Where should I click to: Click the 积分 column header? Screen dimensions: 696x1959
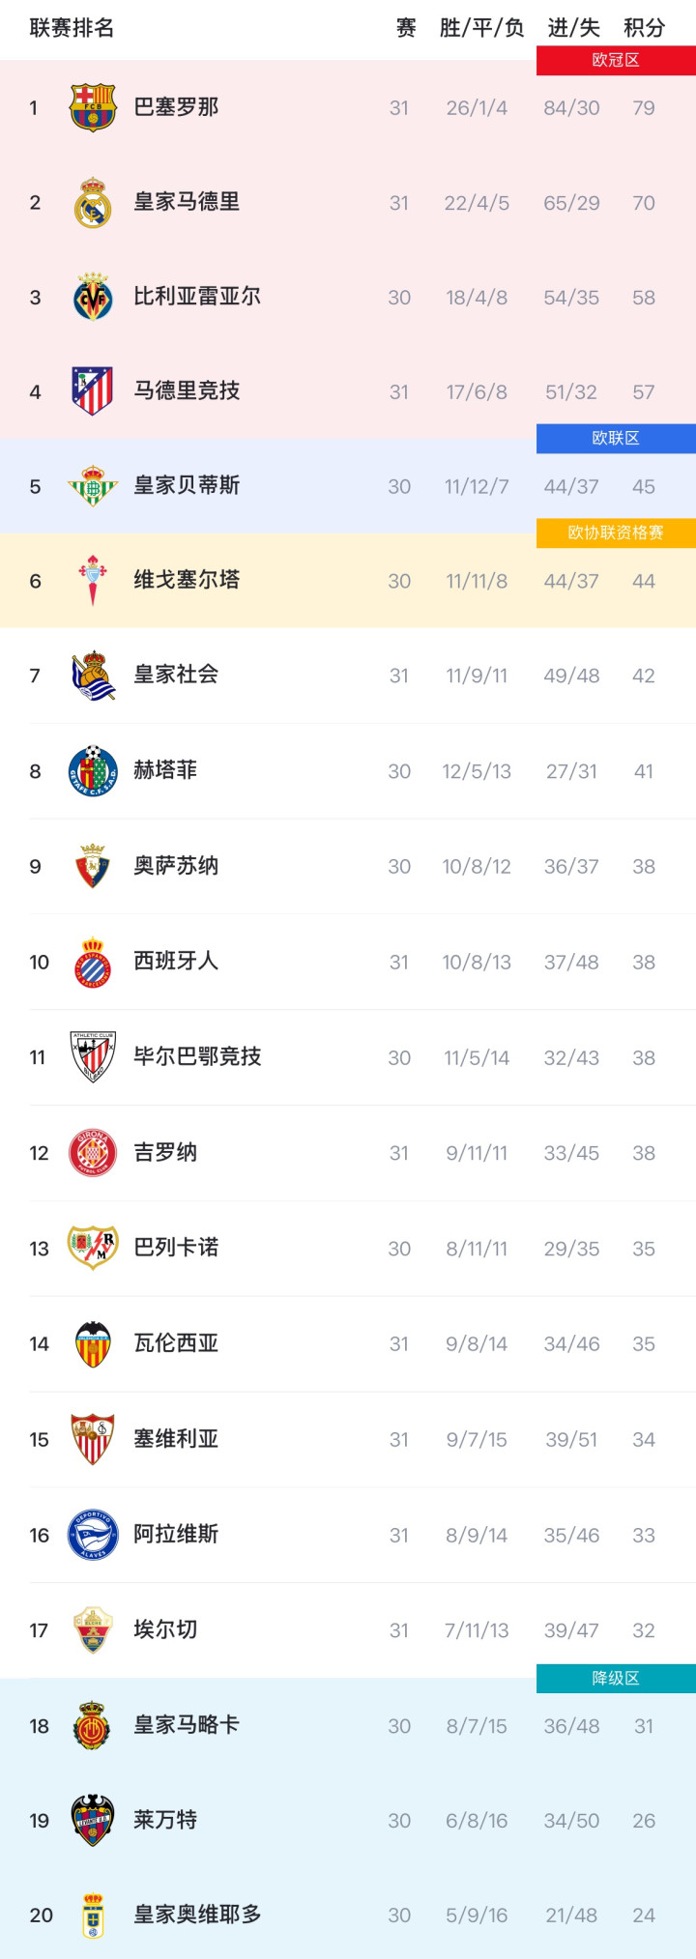click(644, 28)
